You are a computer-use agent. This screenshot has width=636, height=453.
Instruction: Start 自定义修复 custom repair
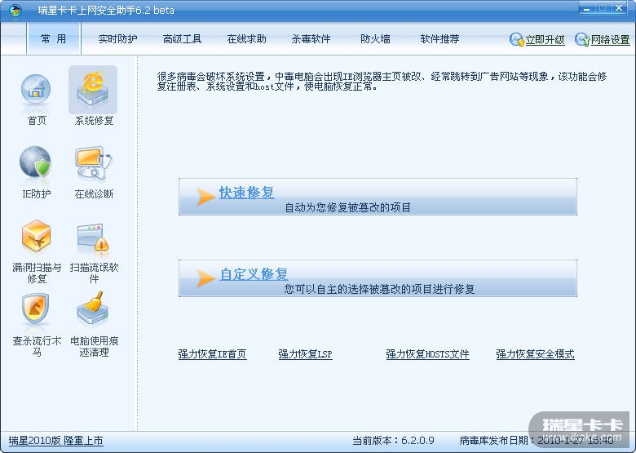(x=254, y=274)
